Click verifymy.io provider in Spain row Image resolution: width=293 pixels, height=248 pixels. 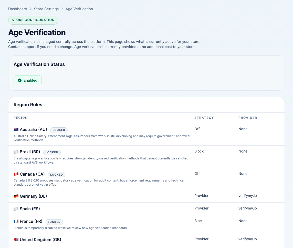point(248,208)
